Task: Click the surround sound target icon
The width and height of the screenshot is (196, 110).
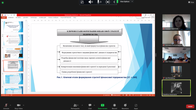Action: click(107, 2)
